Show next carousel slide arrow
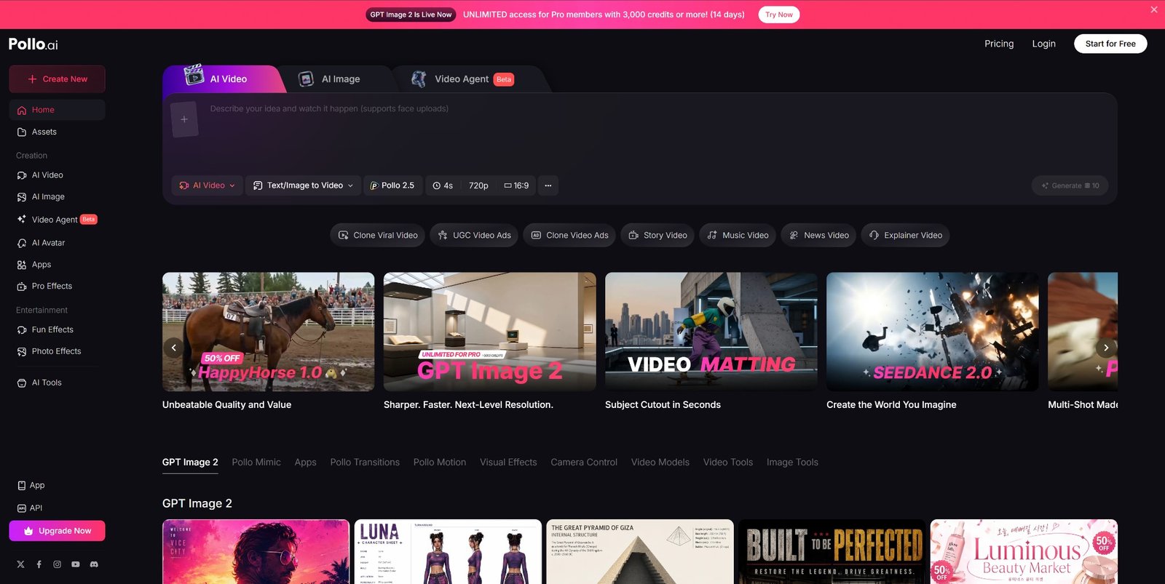1165x584 pixels. (x=1105, y=348)
